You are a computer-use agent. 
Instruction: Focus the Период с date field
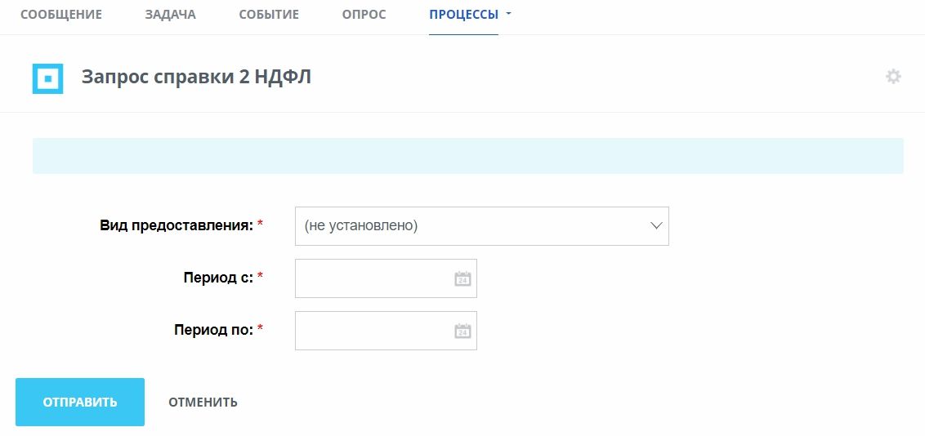(x=373, y=278)
